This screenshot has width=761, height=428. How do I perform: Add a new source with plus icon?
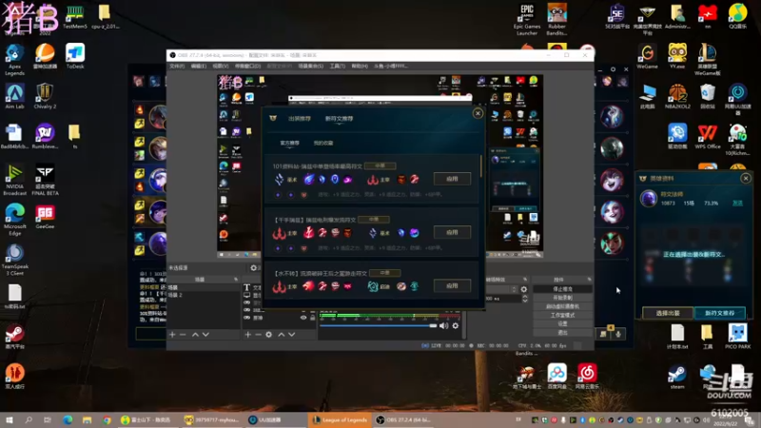[247, 335]
